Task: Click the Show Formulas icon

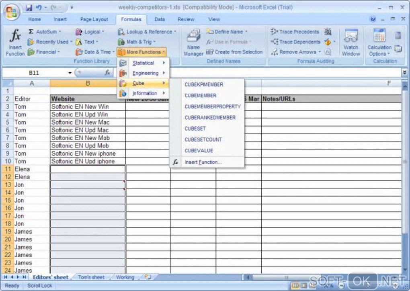Action: [x=328, y=32]
